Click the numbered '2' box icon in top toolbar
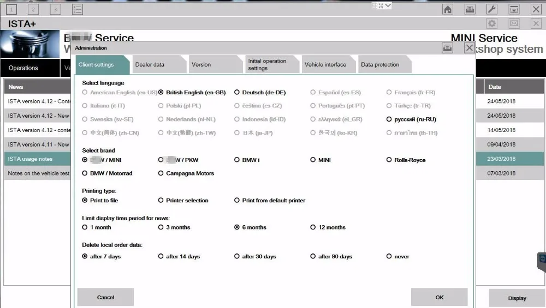Image resolution: width=546 pixels, height=308 pixels. [33, 9]
